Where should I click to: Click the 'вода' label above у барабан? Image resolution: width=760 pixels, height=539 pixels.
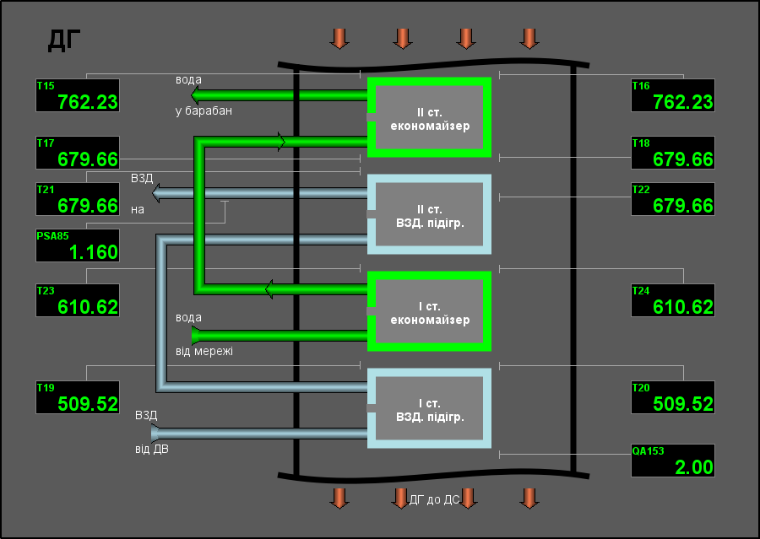188,79
